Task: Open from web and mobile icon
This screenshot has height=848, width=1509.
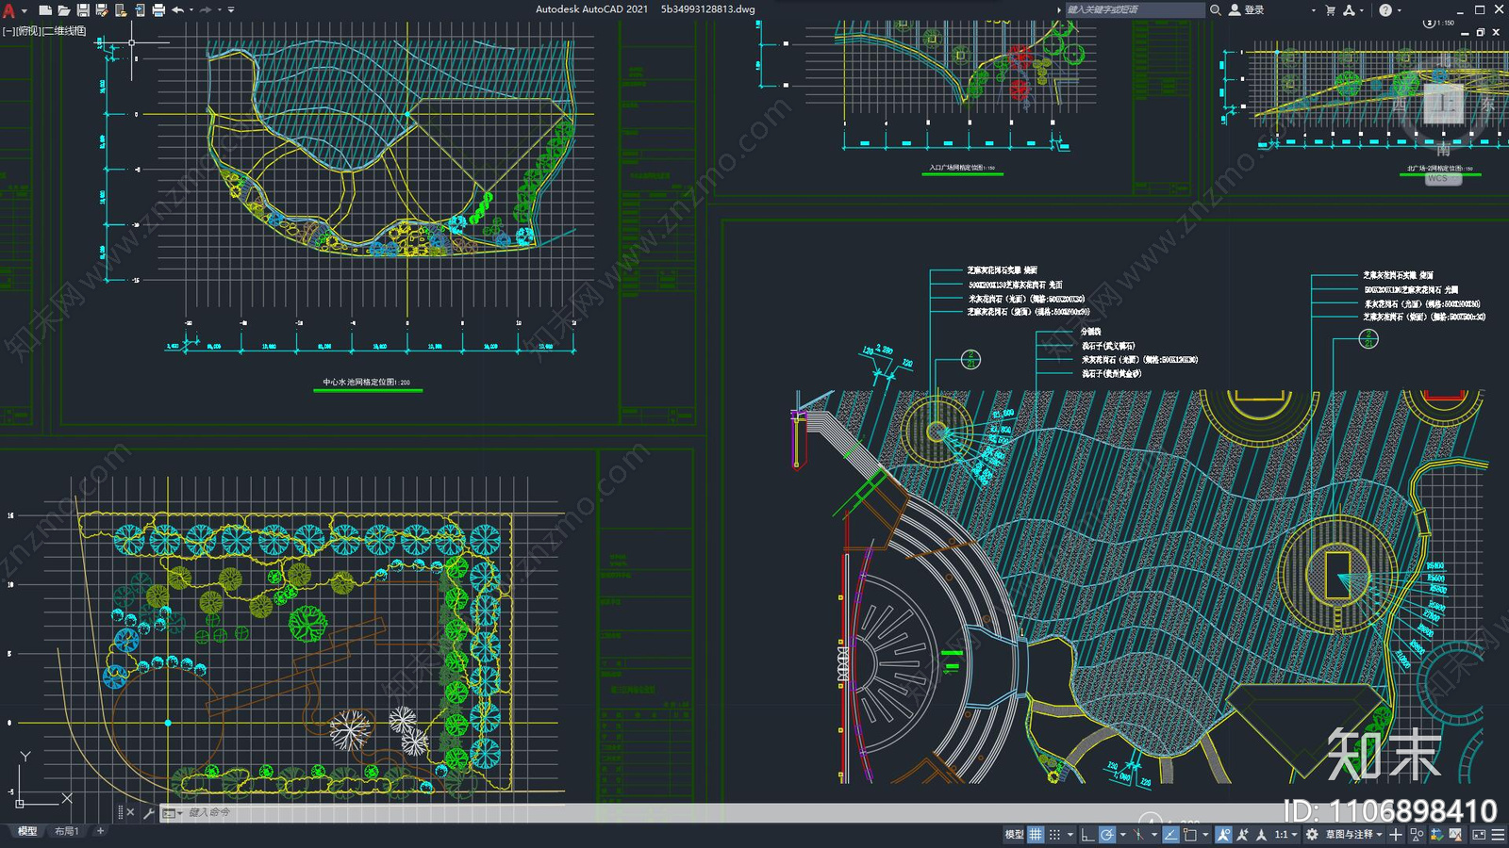Action: 120,10
